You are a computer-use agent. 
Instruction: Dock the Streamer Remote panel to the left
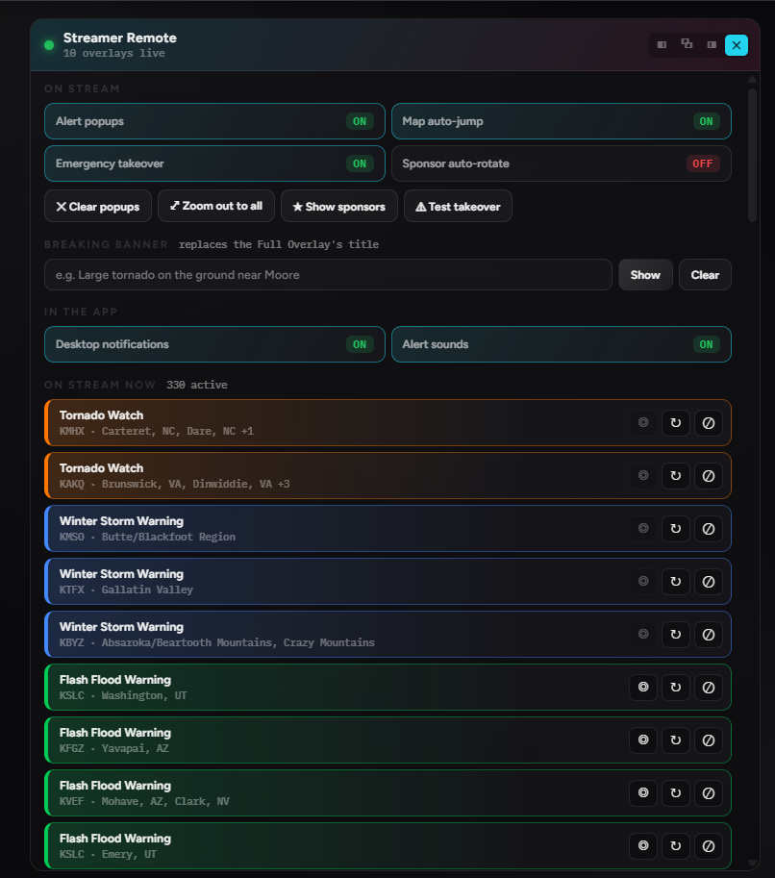[x=662, y=45]
